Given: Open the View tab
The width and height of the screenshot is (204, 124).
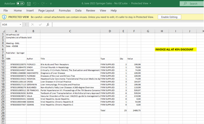Looking at the screenshot, I should pos(103,10).
